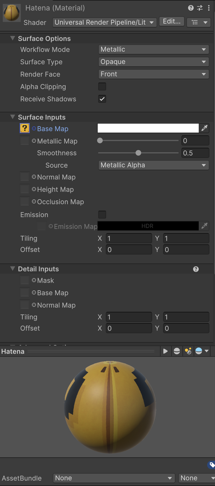The height and width of the screenshot is (486, 215).
Task: Click the Detail Inputs help icon
Action: click(x=196, y=269)
